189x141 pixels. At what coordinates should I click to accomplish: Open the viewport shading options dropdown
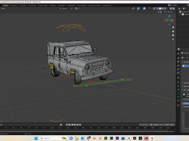(168, 9)
